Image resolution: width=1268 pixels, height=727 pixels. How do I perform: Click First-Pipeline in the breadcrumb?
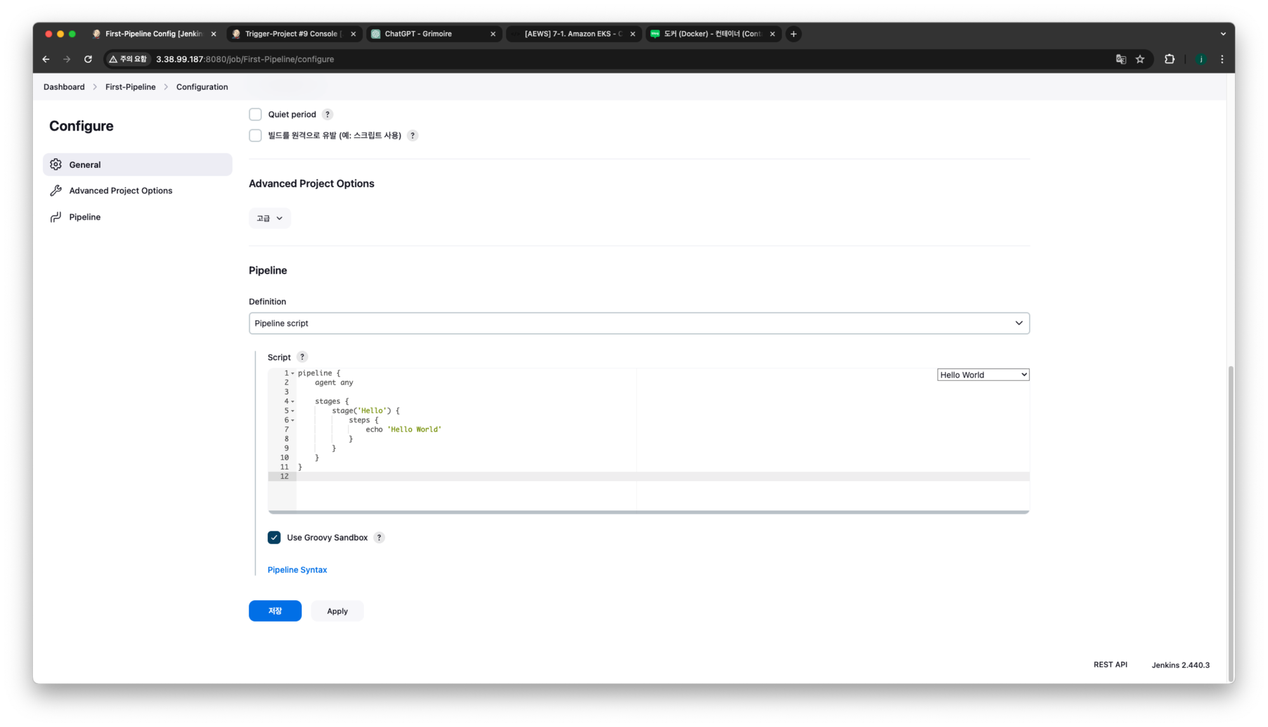[130, 87]
